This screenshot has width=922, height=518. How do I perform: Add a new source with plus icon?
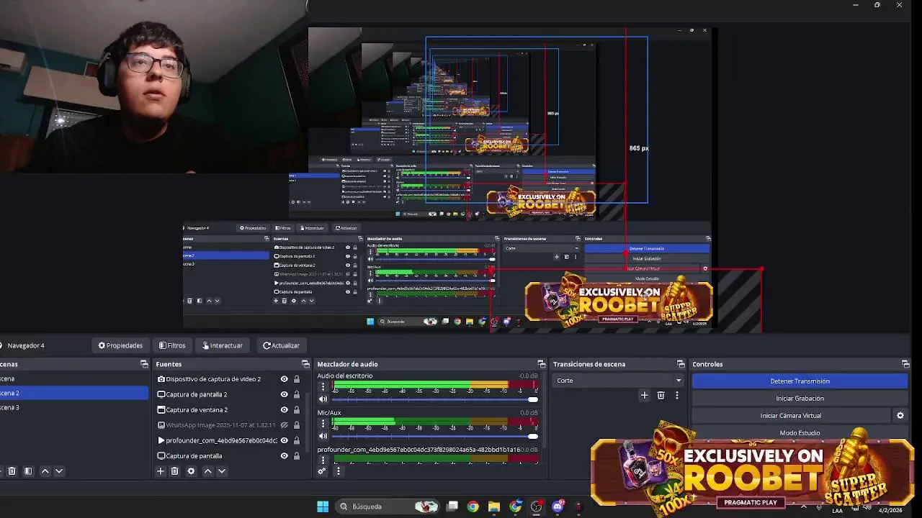click(161, 471)
